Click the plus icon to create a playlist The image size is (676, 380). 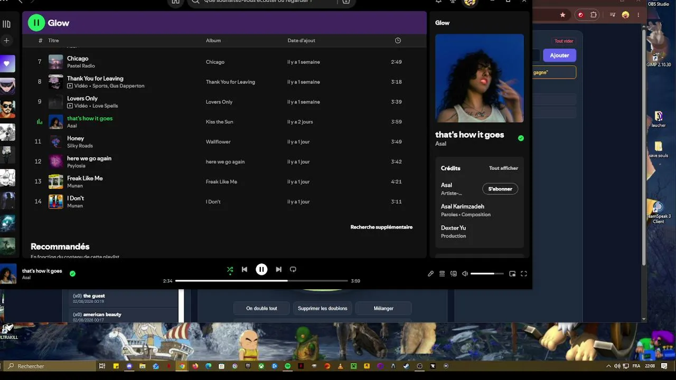click(x=7, y=40)
